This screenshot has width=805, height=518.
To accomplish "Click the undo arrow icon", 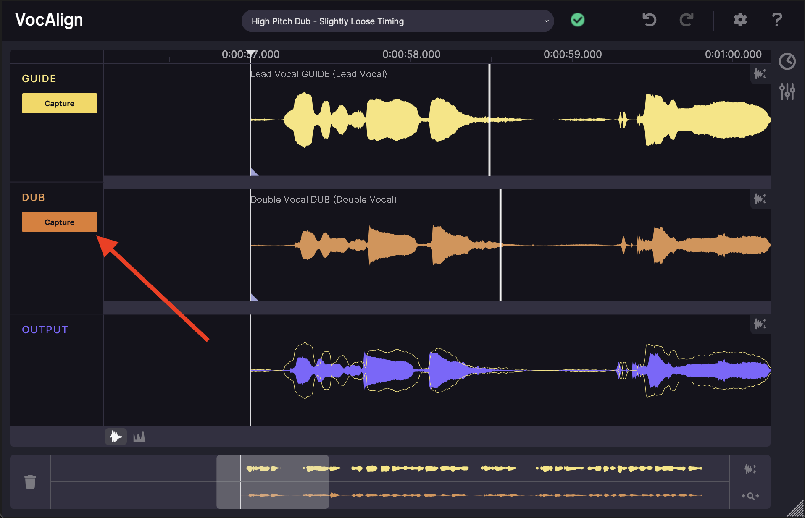I will (649, 20).
